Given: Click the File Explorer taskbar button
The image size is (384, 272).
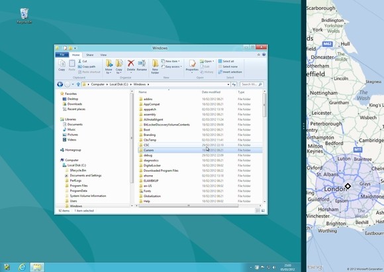Looking at the screenshot, I should point(37,267).
